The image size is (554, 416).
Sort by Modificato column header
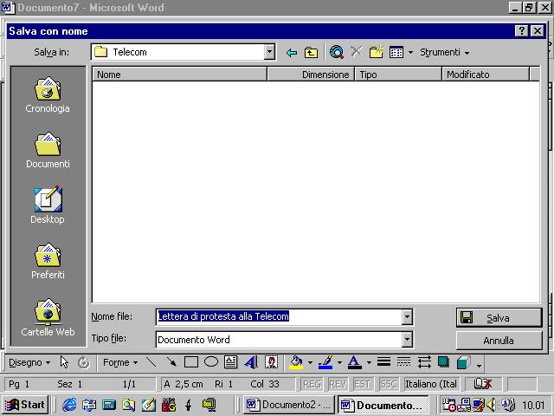click(486, 75)
